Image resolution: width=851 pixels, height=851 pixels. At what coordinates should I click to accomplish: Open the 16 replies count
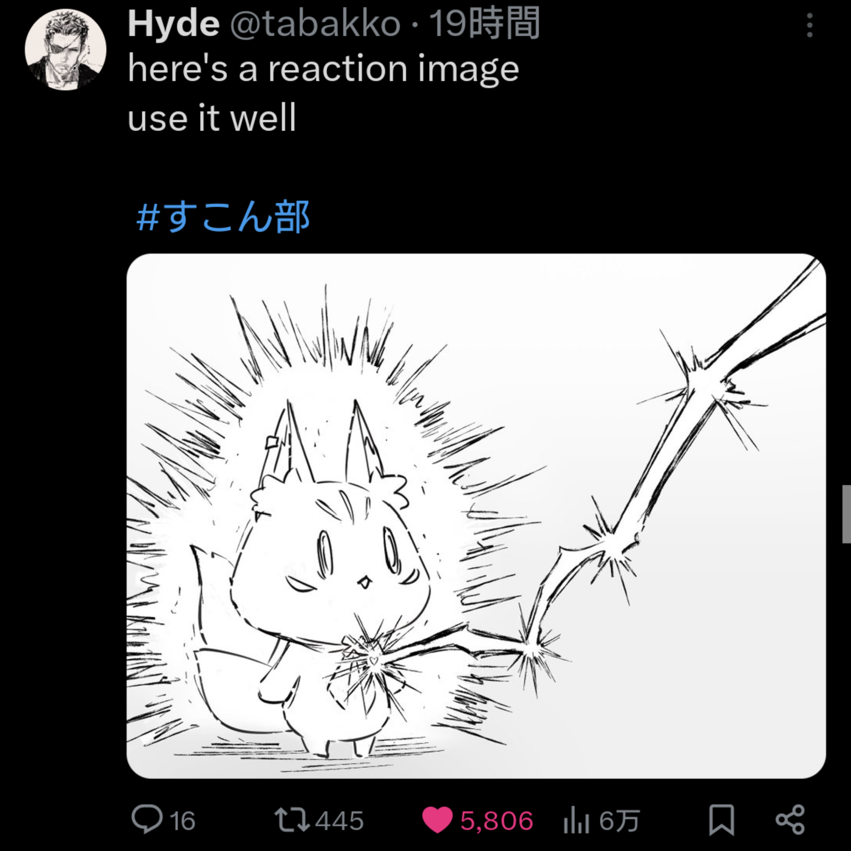183,821
